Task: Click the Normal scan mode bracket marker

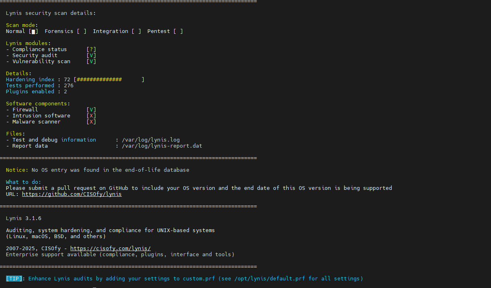Action: [x=33, y=31]
